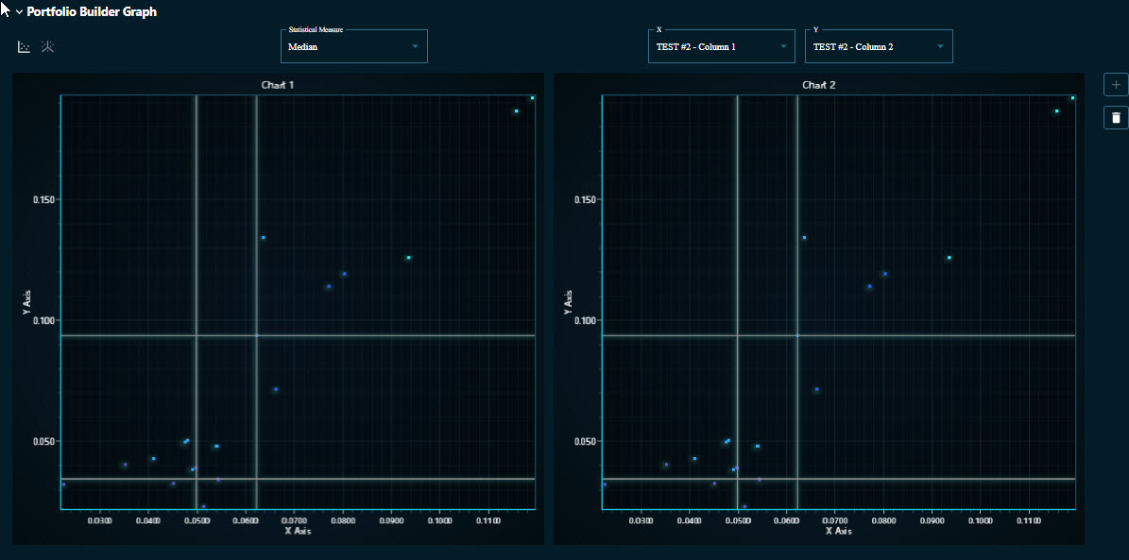Select the cluster view icon beside scatter icon
Viewport: 1129px width, 560px height.
point(47,46)
